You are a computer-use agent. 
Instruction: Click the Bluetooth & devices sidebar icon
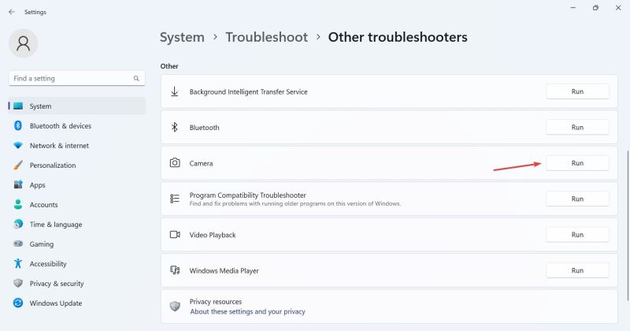coord(17,126)
